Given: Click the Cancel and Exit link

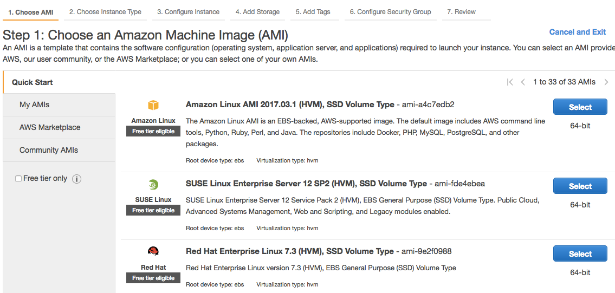Looking at the screenshot, I should [x=577, y=32].
